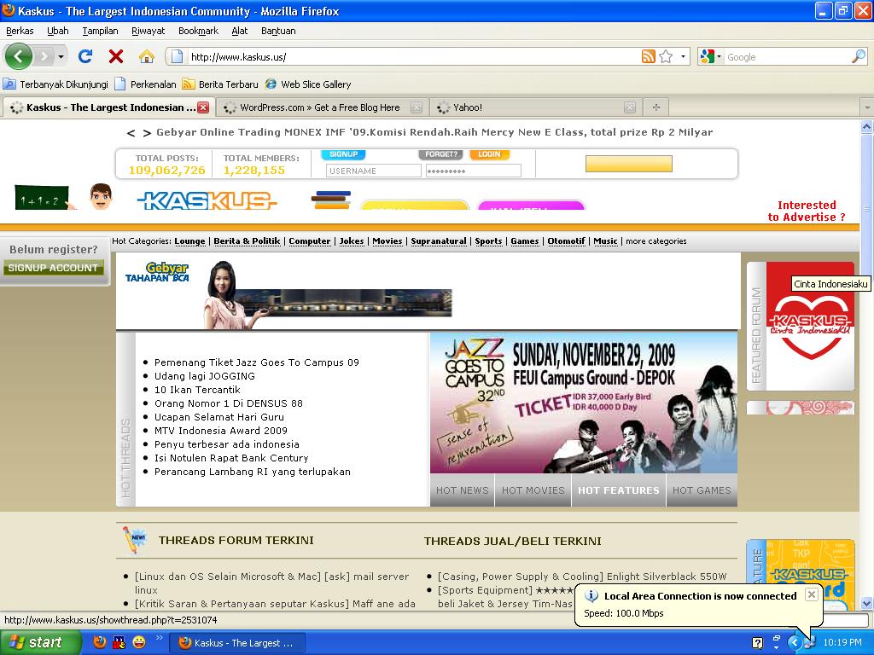The image size is (874, 655).
Task: Close the Local Area Connection balloon
Action: [813, 594]
